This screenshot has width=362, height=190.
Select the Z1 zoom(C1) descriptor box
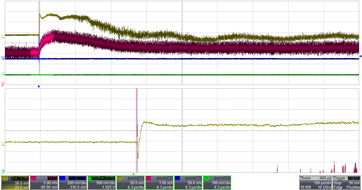point(130,182)
